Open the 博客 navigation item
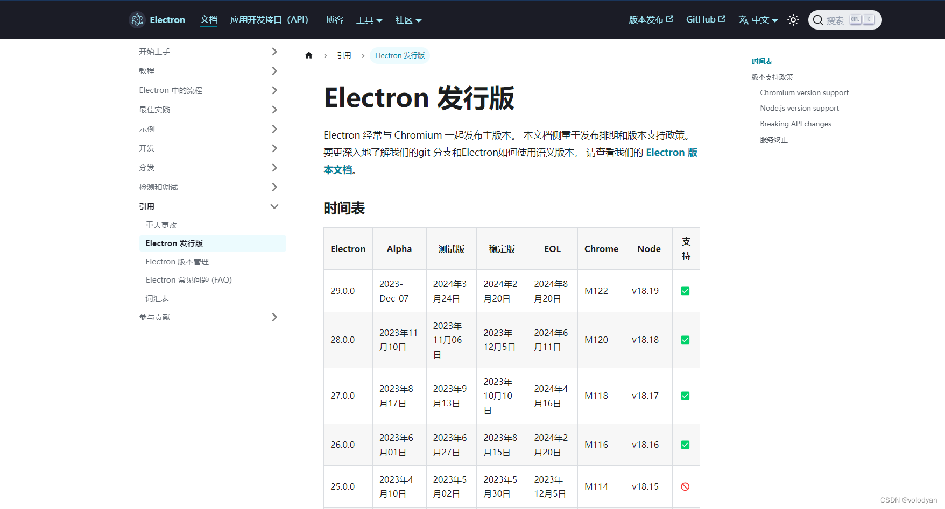The width and height of the screenshot is (945, 509). point(334,20)
